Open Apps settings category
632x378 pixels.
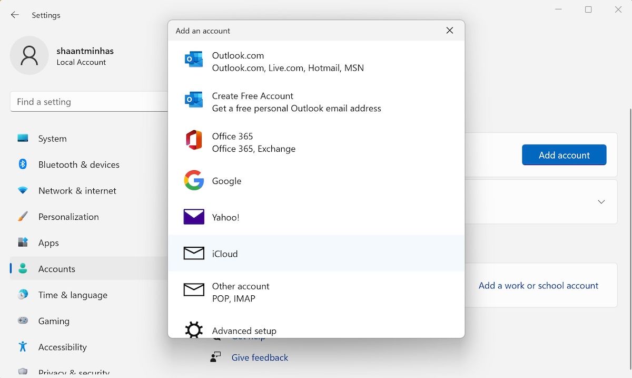89,243
